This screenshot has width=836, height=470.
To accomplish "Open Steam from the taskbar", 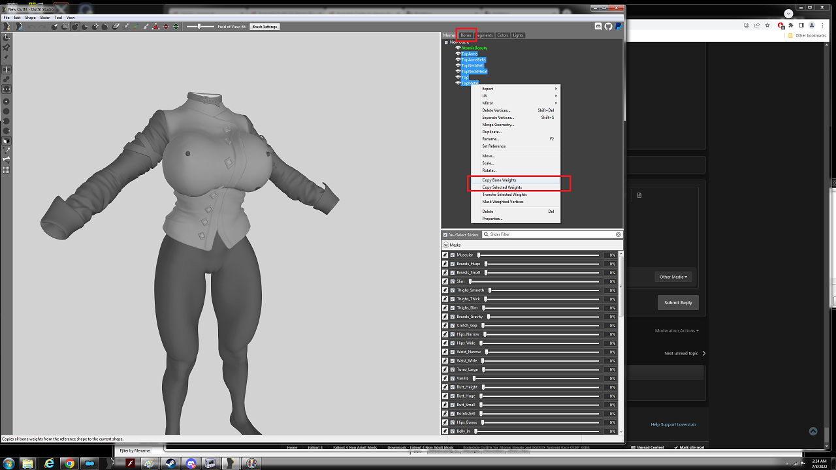I will tap(171, 463).
